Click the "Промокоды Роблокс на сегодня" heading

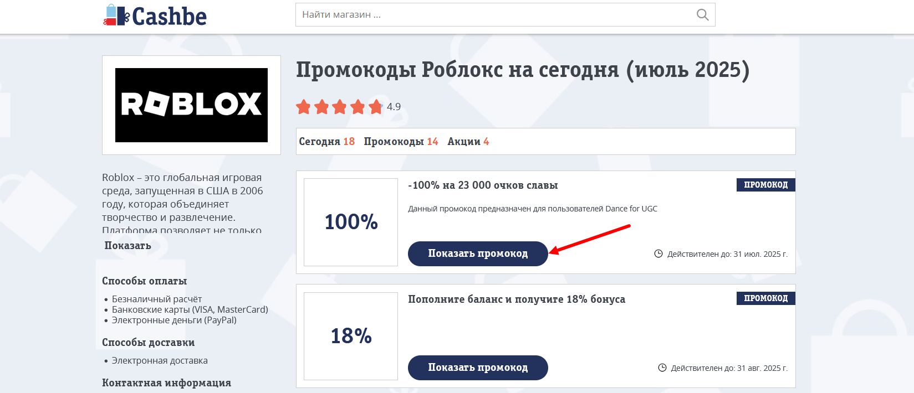523,70
